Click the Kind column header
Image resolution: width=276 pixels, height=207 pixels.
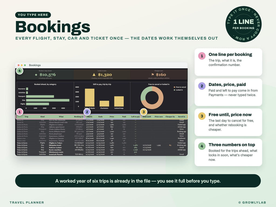click(x=42, y=117)
